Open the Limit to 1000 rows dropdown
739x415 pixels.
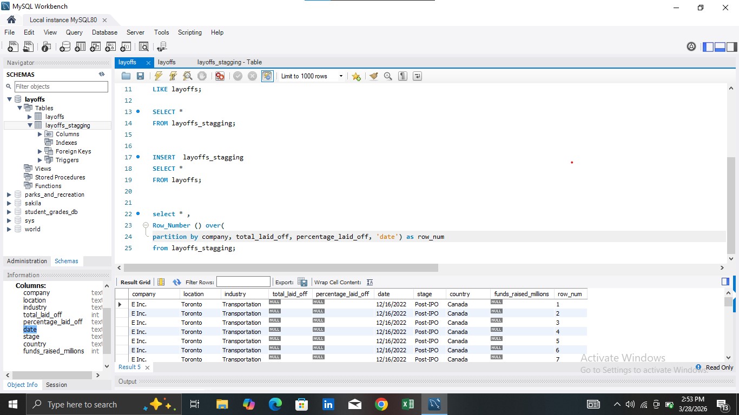pos(312,76)
